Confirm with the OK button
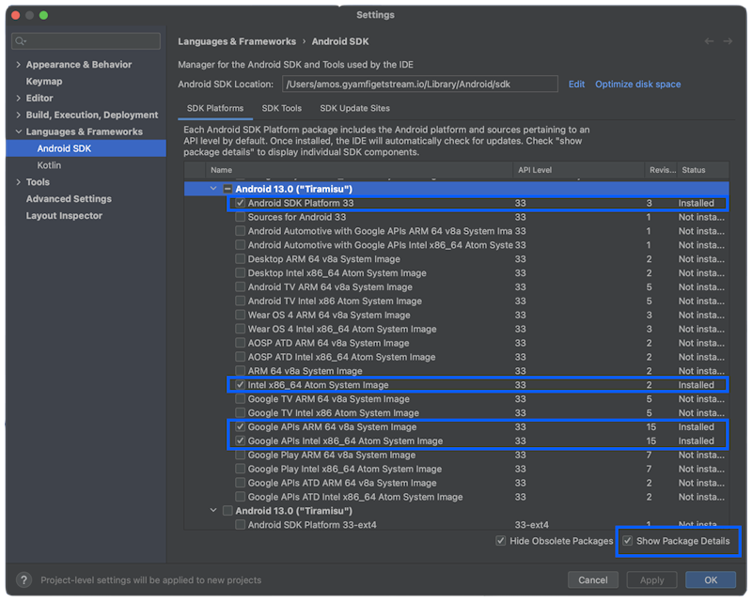The height and width of the screenshot is (602, 752). [710, 579]
